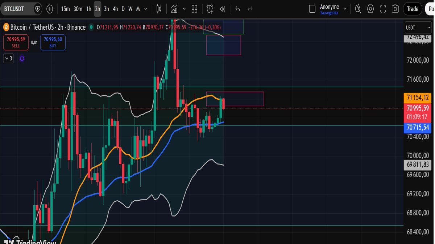The width and height of the screenshot is (435, 244).
Task: Edit the 0,01 order quantity
Action: [x=34, y=42]
